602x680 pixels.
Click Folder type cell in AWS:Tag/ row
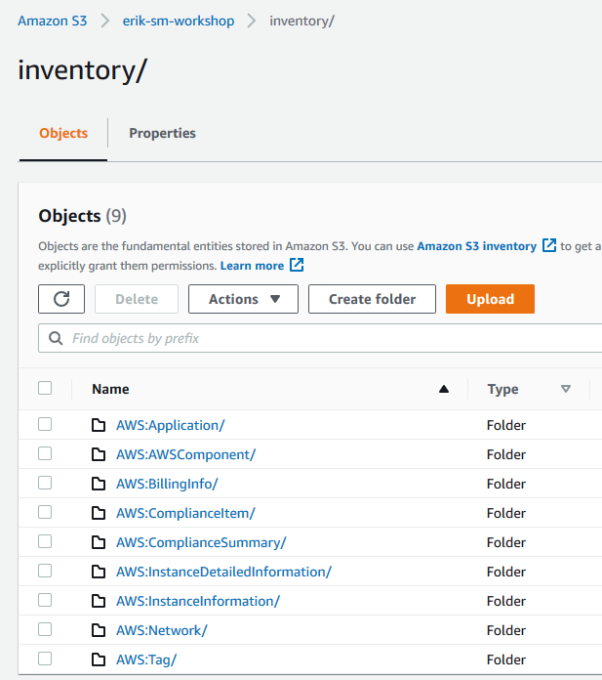(x=506, y=659)
